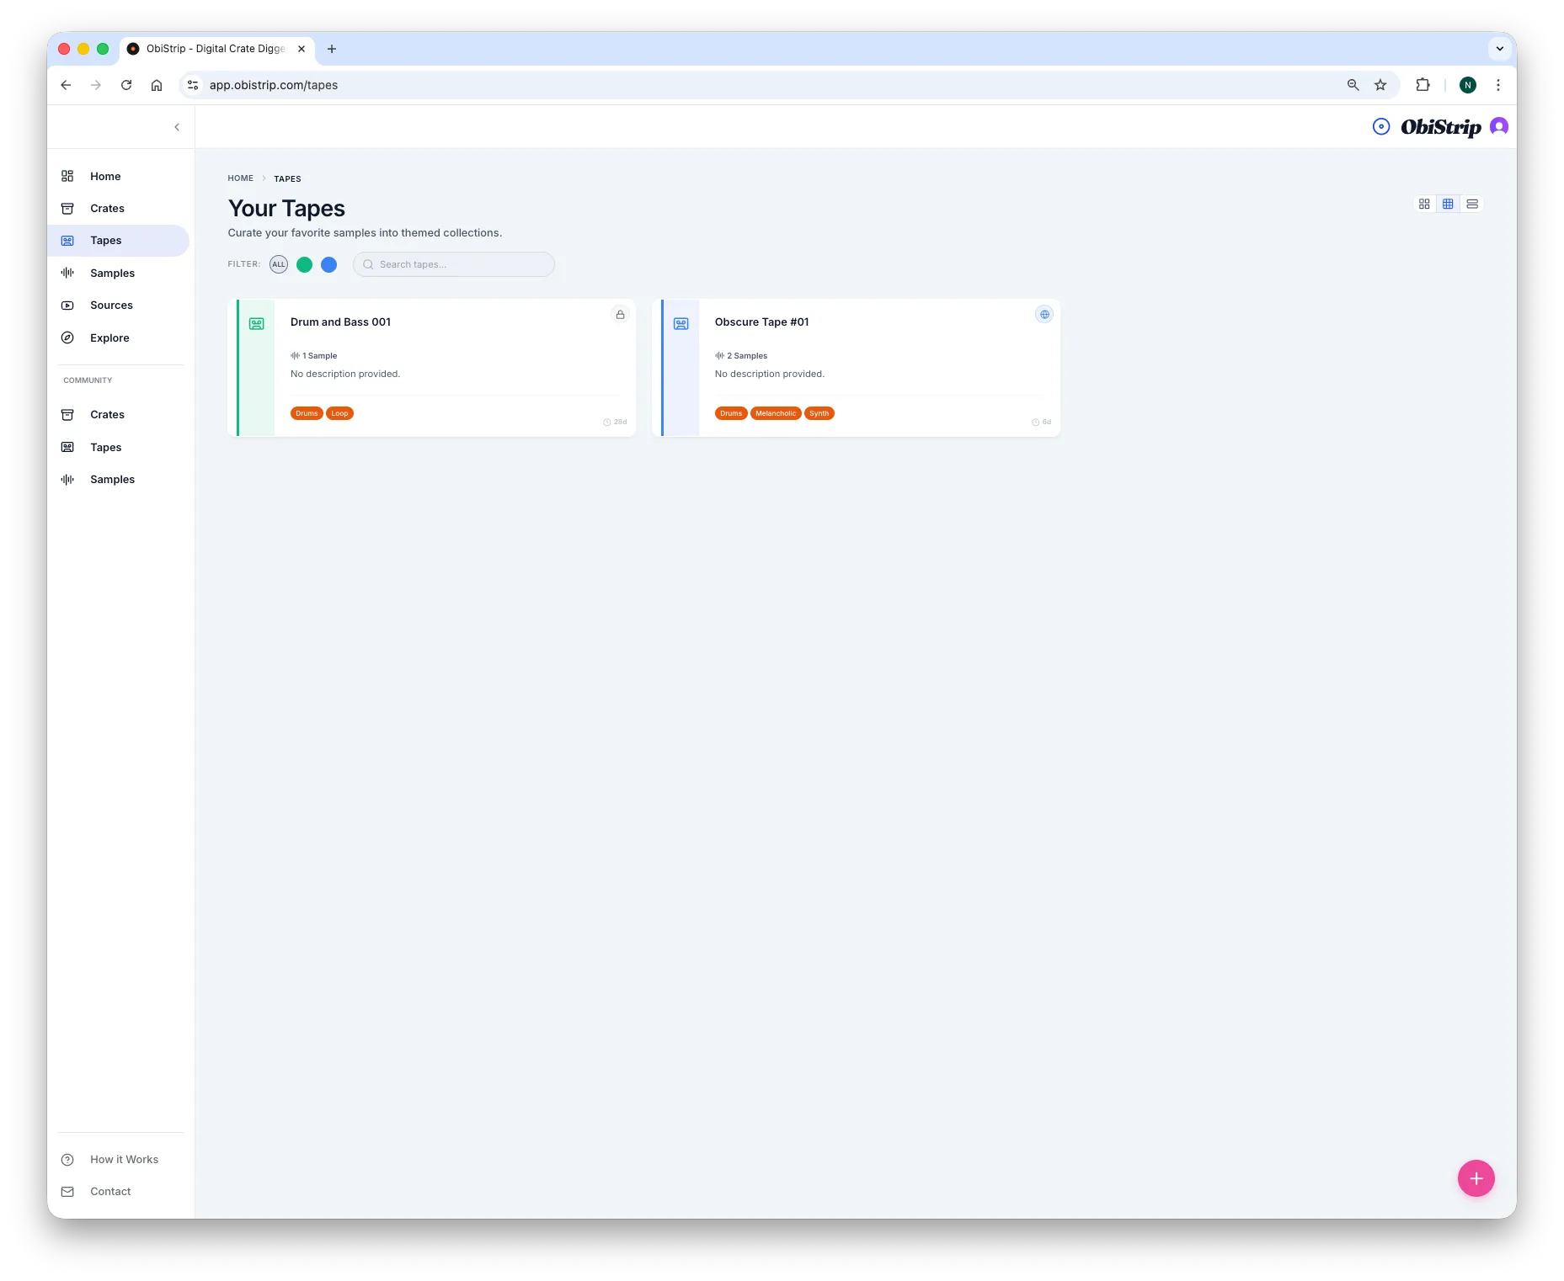This screenshot has width=1564, height=1281.
Task: Click the HOME breadcrumb link
Action: click(240, 178)
